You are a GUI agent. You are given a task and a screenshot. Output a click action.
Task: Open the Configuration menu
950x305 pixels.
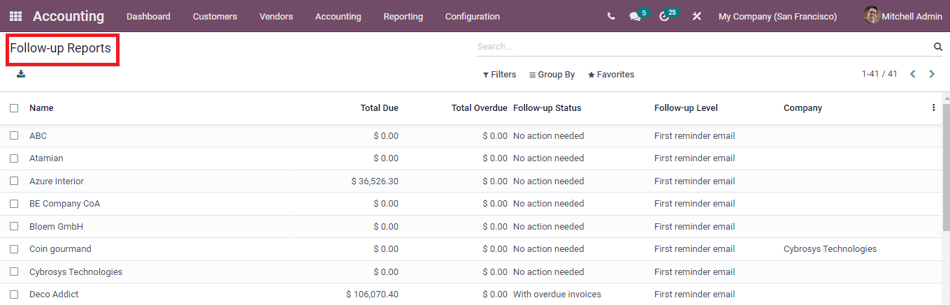click(x=473, y=16)
